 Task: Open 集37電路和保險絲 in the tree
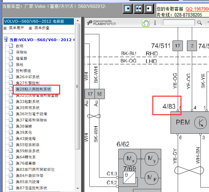coord(31,120)
